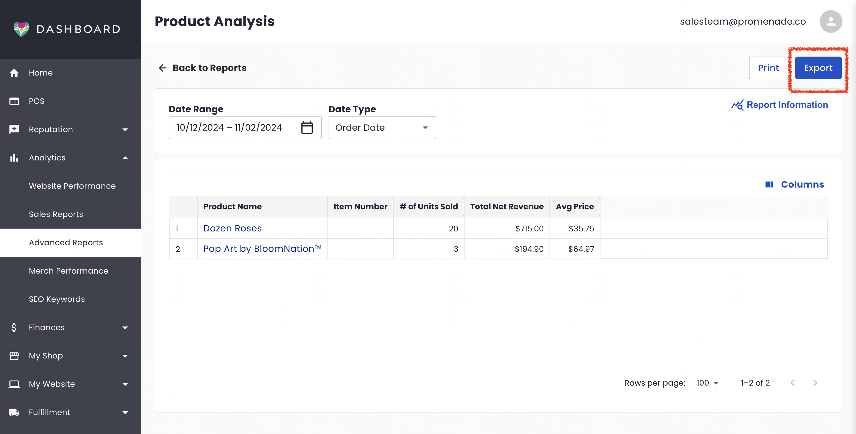Click the salesteam@promenade.co account email

pos(743,22)
